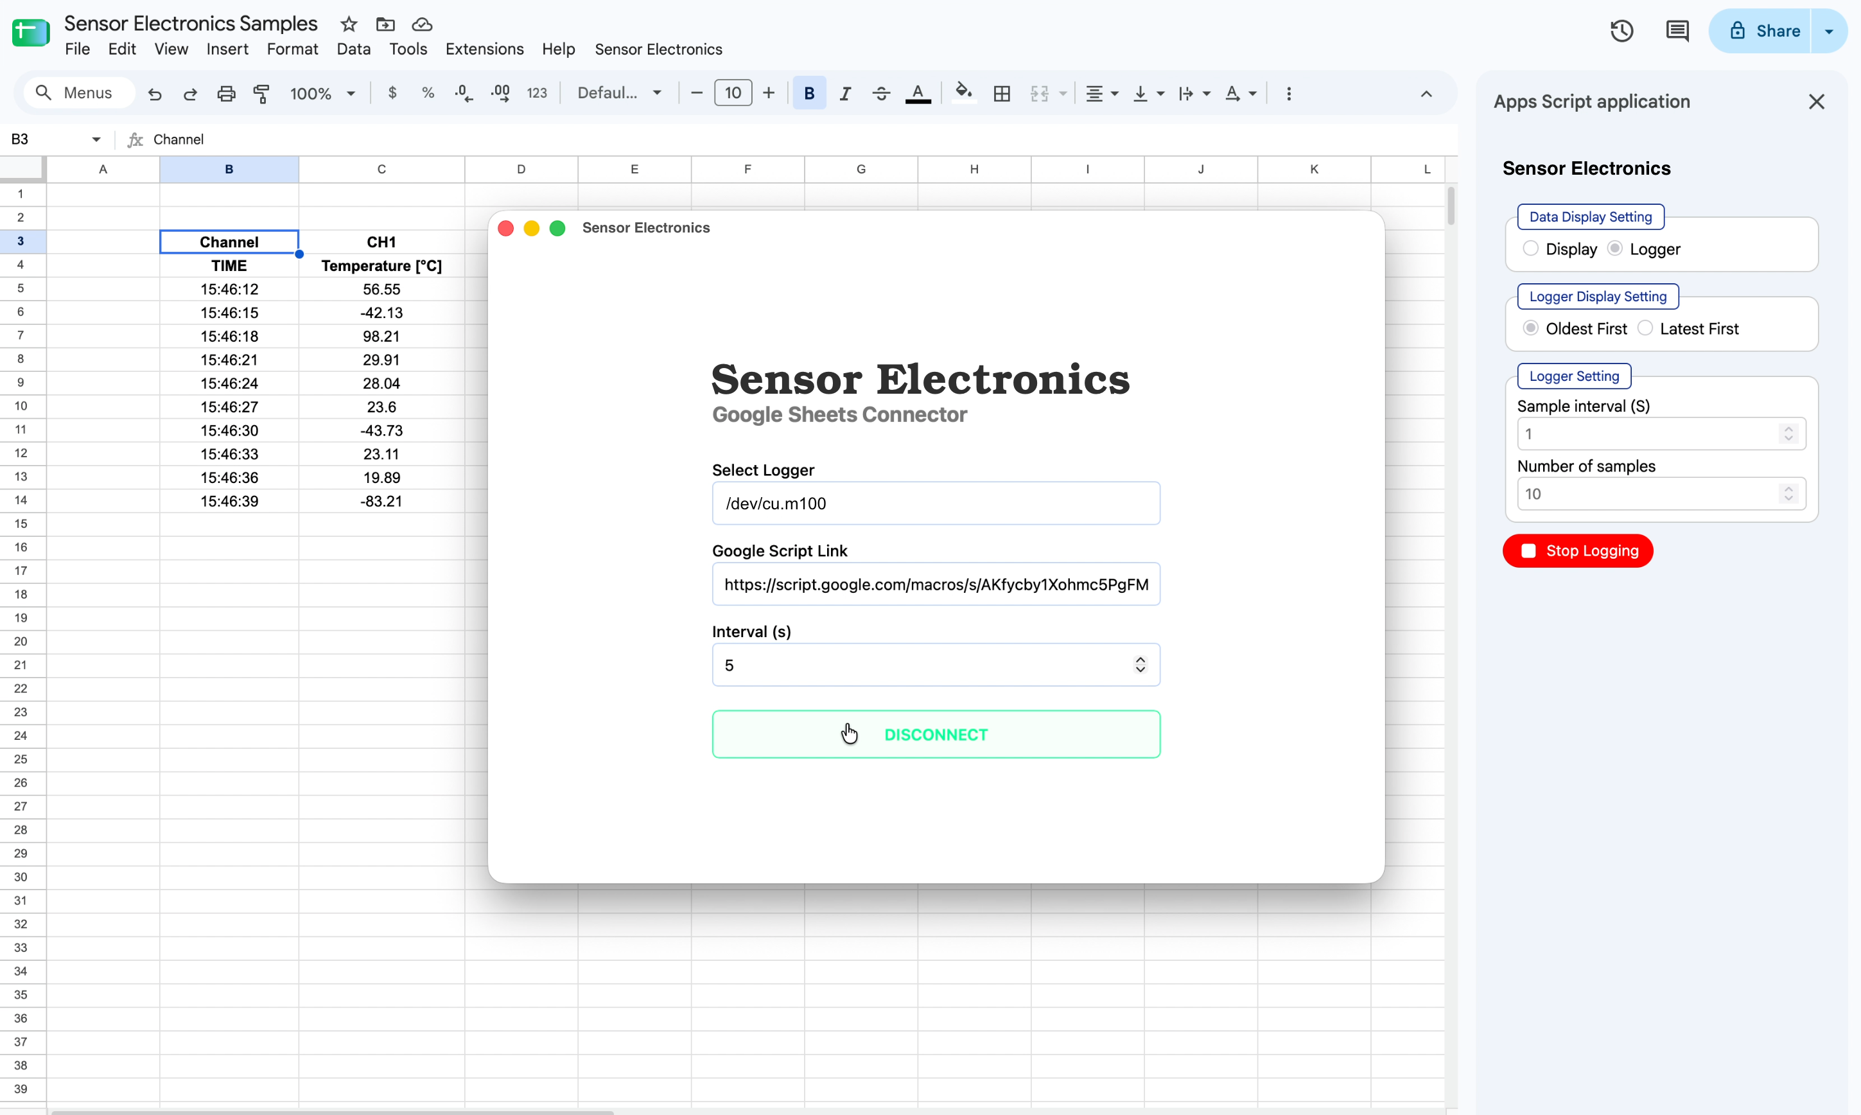The height and width of the screenshot is (1115, 1861).
Task: Open more toolbar options kebab
Action: [1289, 93]
